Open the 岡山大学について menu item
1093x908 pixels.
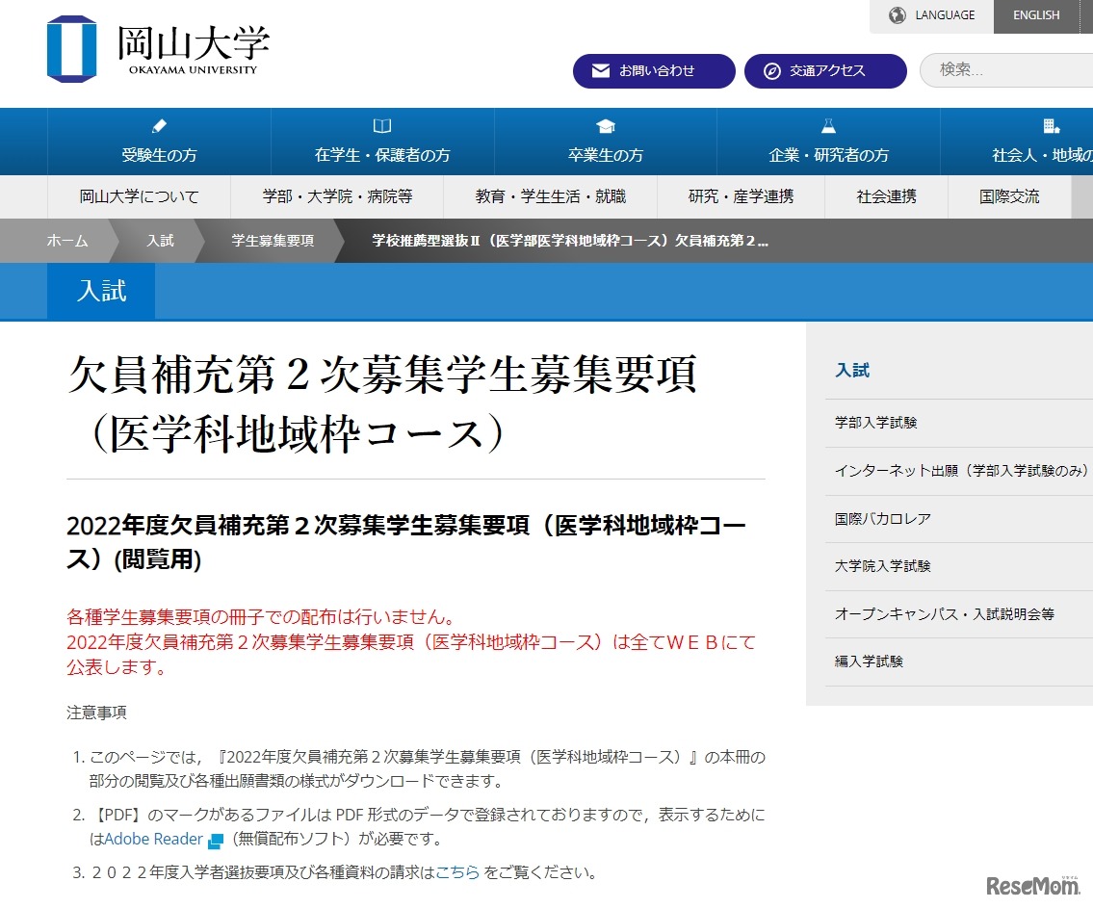pyautogui.click(x=140, y=196)
